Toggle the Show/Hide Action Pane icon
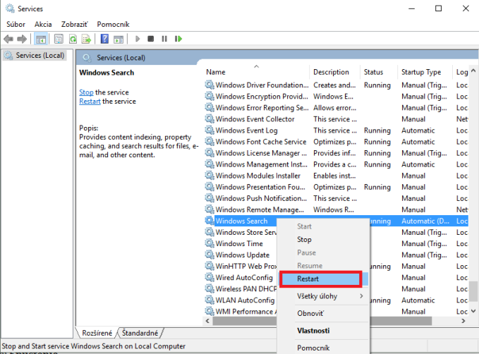Viewport: 479px width, 354px height. coord(119,39)
